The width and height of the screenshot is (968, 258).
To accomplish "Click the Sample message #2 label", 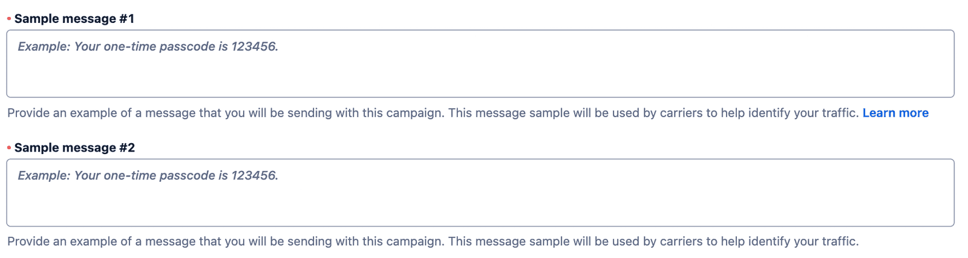I will (74, 147).
